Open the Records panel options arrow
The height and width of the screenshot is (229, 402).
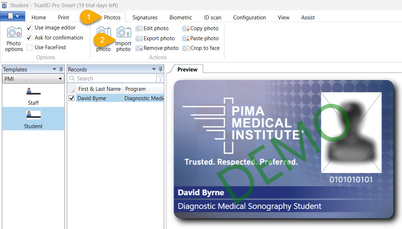click(x=154, y=69)
